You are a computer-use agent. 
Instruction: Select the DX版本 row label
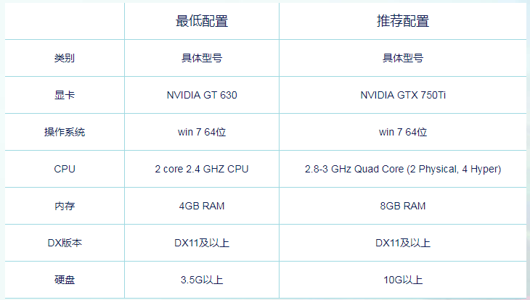(65, 243)
